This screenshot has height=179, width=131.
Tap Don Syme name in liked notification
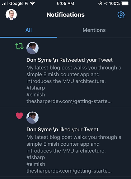pos(39,130)
